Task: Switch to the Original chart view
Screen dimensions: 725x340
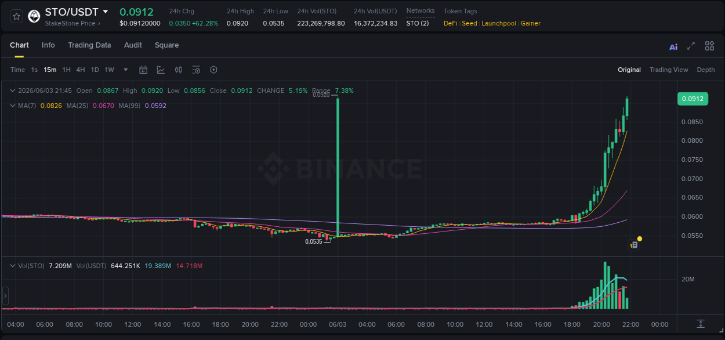Action: click(629, 70)
